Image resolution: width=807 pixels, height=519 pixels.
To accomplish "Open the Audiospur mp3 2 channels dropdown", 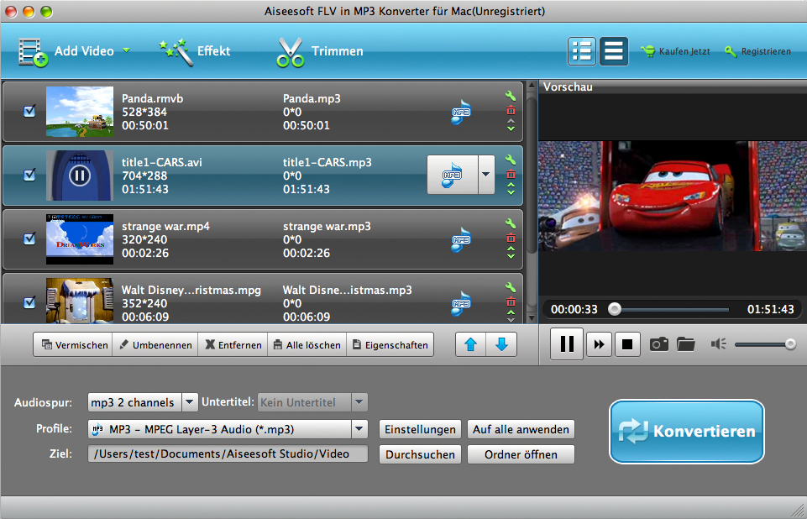I will pos(143,402).
